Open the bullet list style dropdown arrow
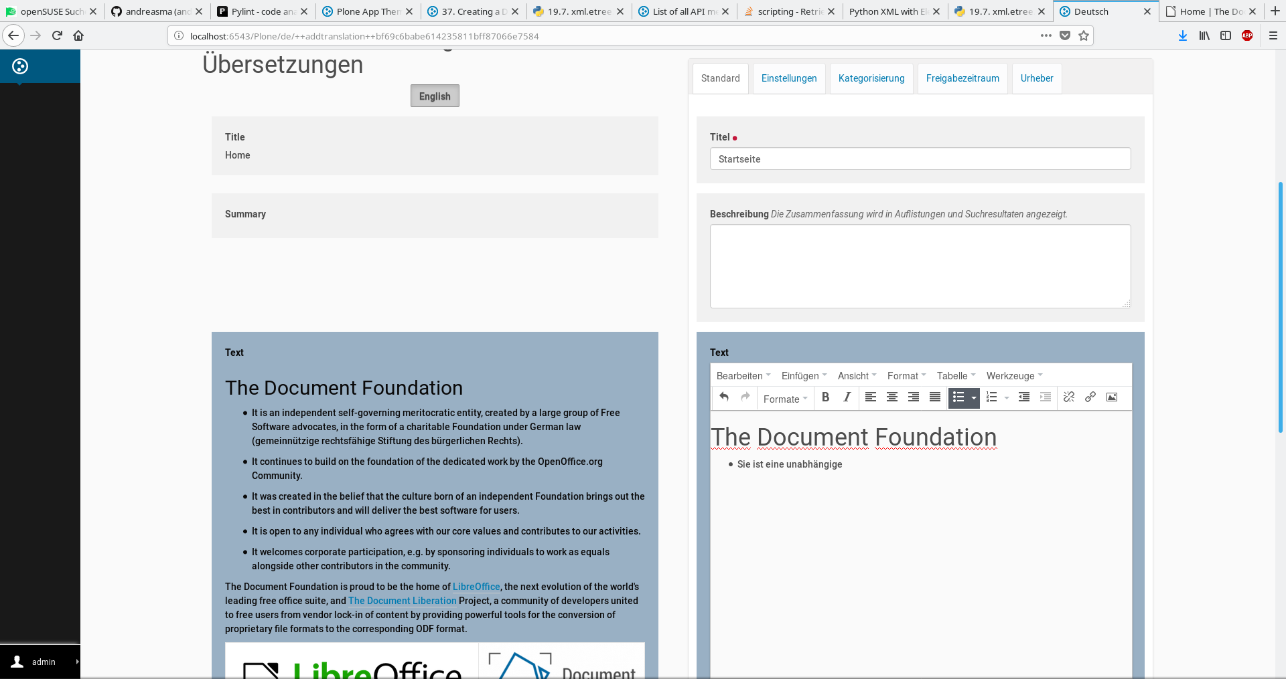The height and width of the screenshot is (679, 1286). [x=974, y=397]
